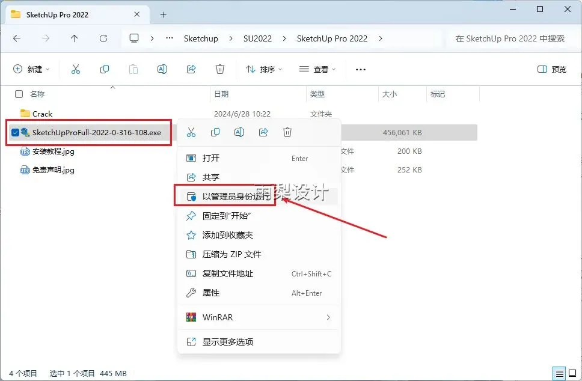Image resolution: width=582 pixels, height=381 pixels.
Task: Expand the chevron after SU2022 in the path
Action: [284, 38]
